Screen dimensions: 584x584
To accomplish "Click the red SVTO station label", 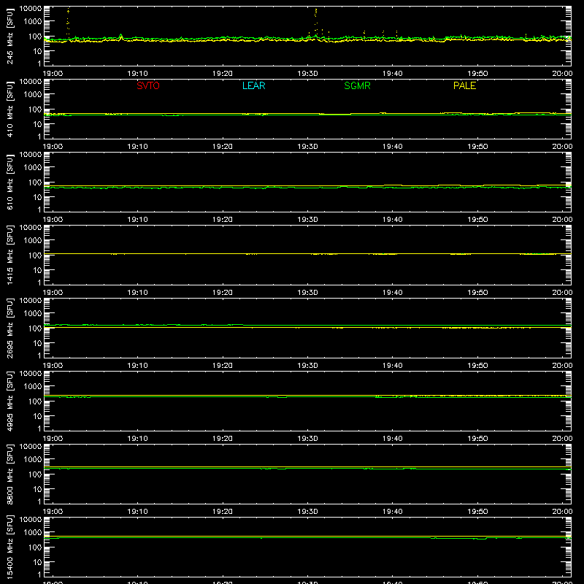I will point(148,85).
